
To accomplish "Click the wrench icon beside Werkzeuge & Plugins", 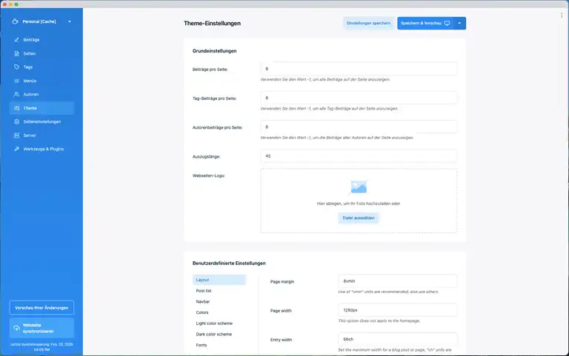I will pos(17,149).
